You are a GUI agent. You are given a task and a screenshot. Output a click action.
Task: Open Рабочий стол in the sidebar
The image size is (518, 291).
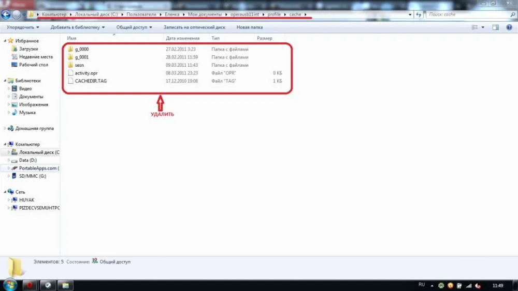(x=33, y=65)
